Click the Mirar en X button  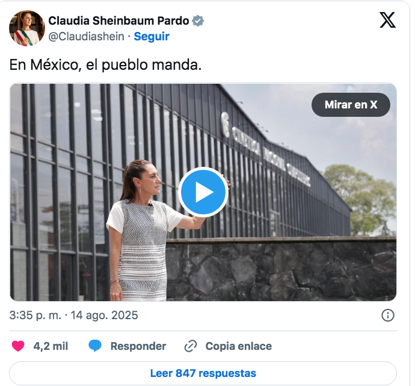pos(351,105)
